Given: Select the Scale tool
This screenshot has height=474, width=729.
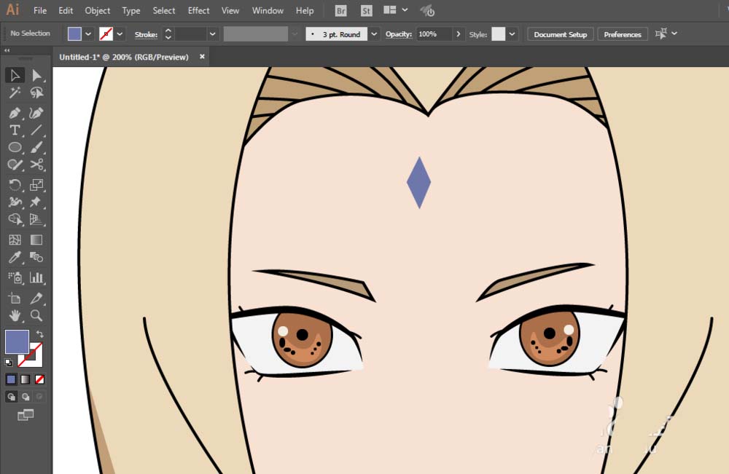Looking at the screenshot, I should [36, 185].
